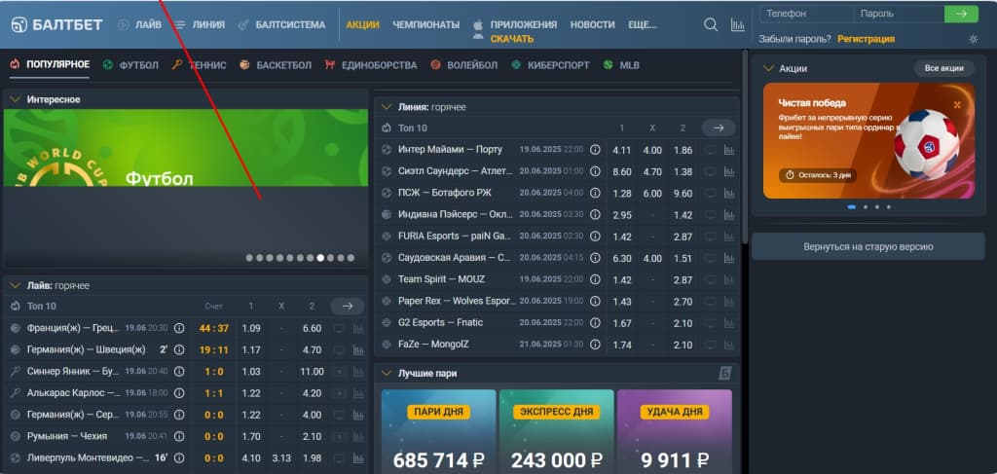Viewport: 997px width, 474px height.
Task: Click Вернуться на старую версию button
Action: [x=868, y=246]
